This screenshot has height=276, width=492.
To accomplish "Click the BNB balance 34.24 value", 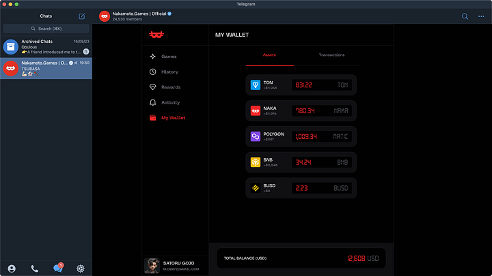I will coord(303,162).
